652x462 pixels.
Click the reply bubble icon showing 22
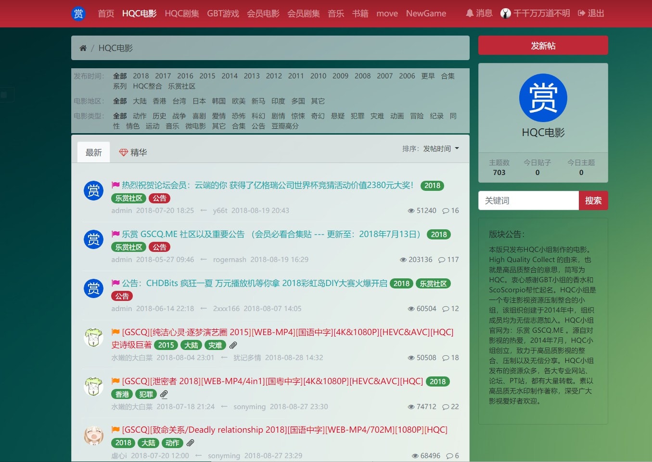(x=446, y=407)
